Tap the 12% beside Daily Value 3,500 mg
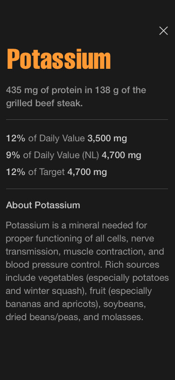This screenshot has width=175, height=380. 15,139
